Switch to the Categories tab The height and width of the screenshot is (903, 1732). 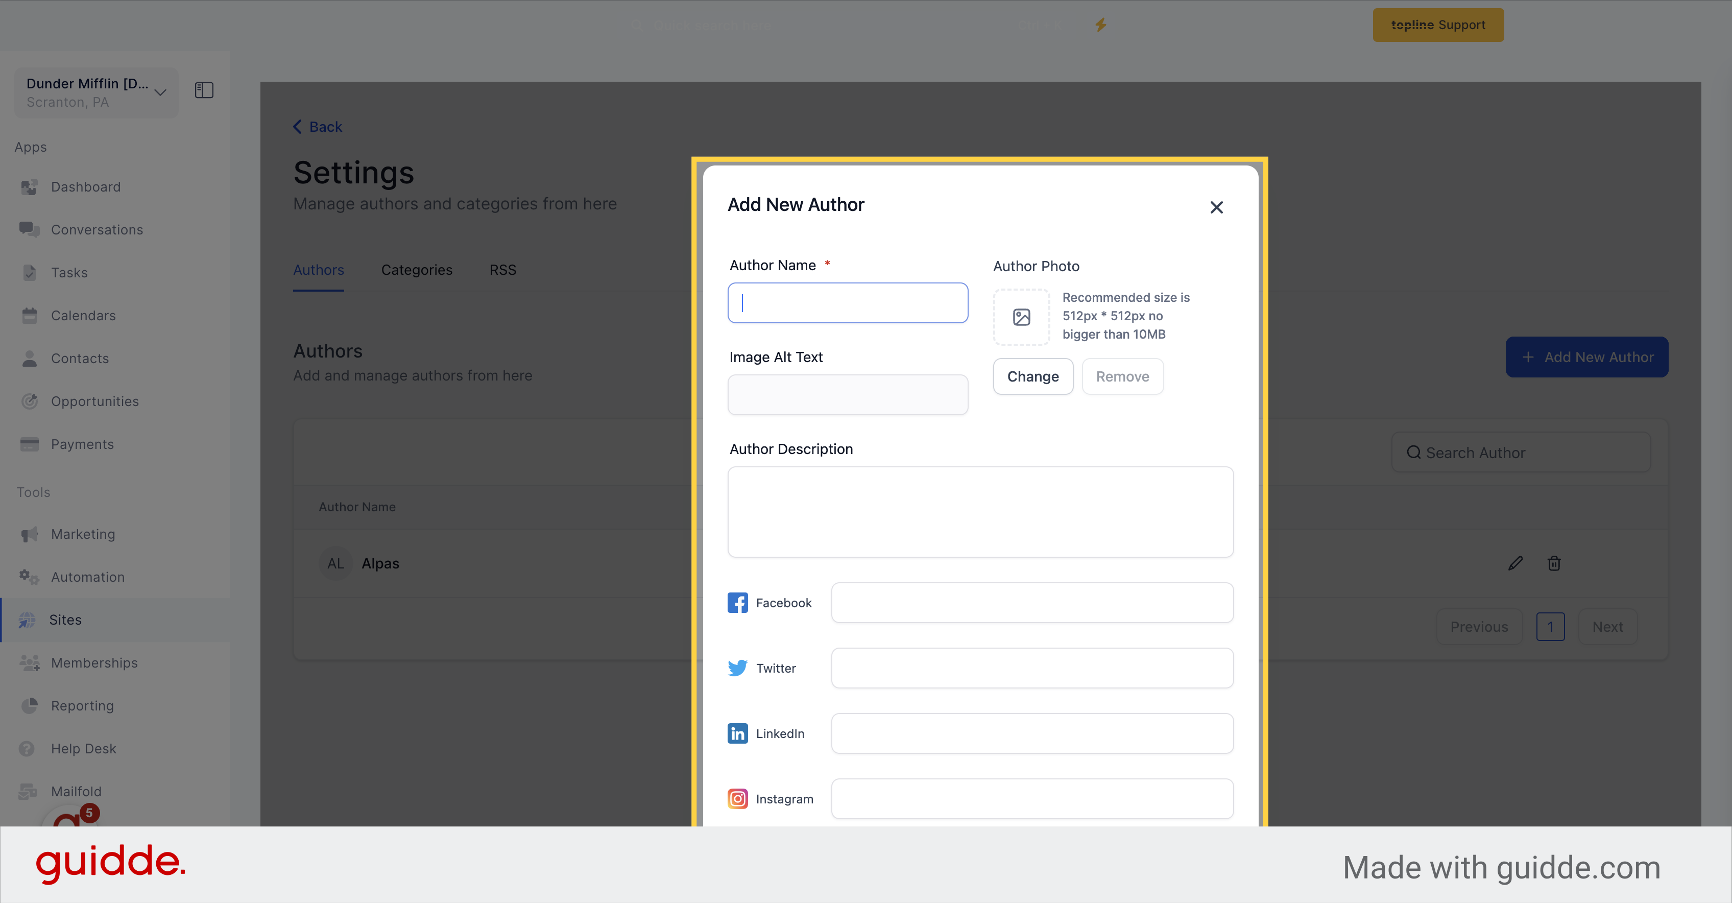(417, 270)
